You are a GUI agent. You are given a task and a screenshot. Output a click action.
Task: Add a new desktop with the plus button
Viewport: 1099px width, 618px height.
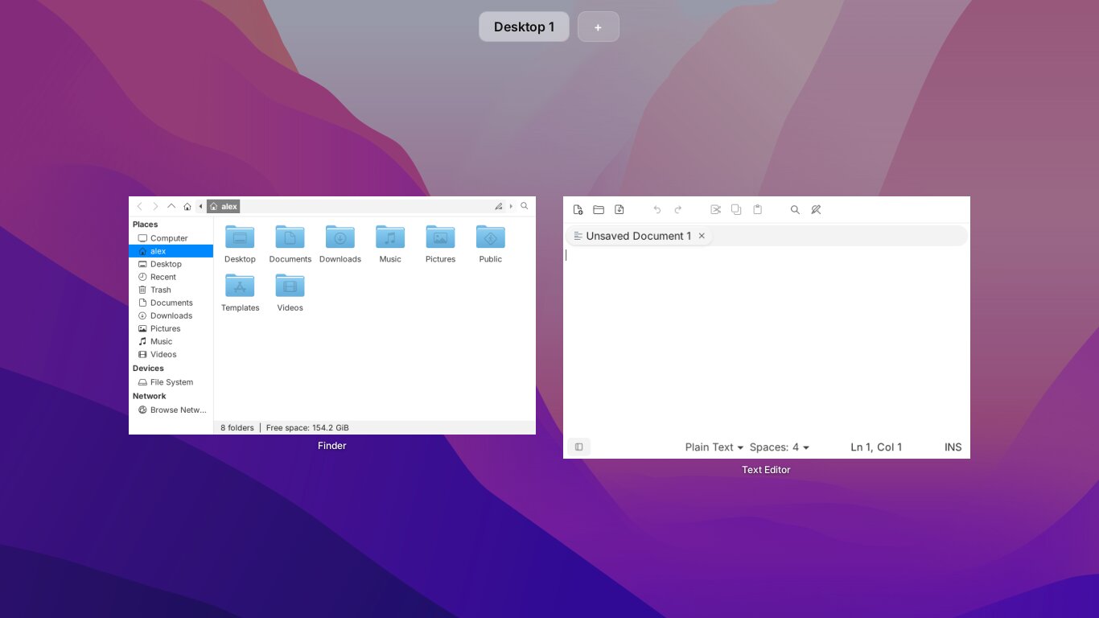tap(599, 27)
